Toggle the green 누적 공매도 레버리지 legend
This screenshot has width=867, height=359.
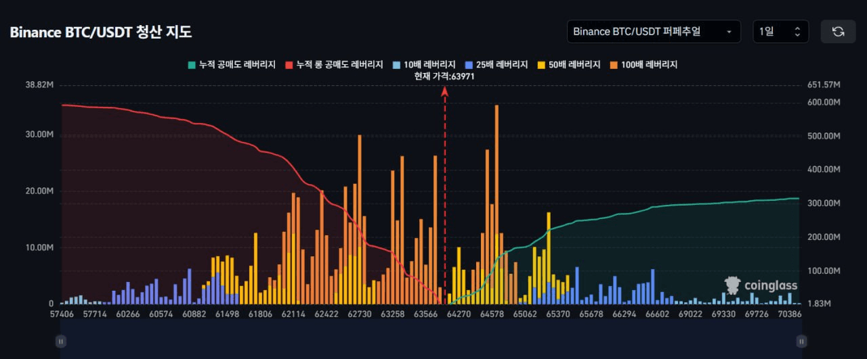(232, 65)
